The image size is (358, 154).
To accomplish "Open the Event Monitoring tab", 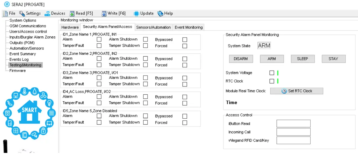I will (x=189, y=27).
